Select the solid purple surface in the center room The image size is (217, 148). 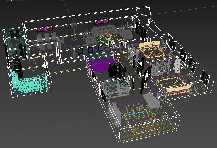(x=102, y=65)
